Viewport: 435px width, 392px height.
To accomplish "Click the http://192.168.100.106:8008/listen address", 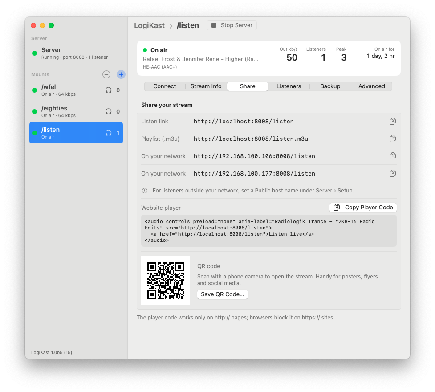I will pos(254,156).
